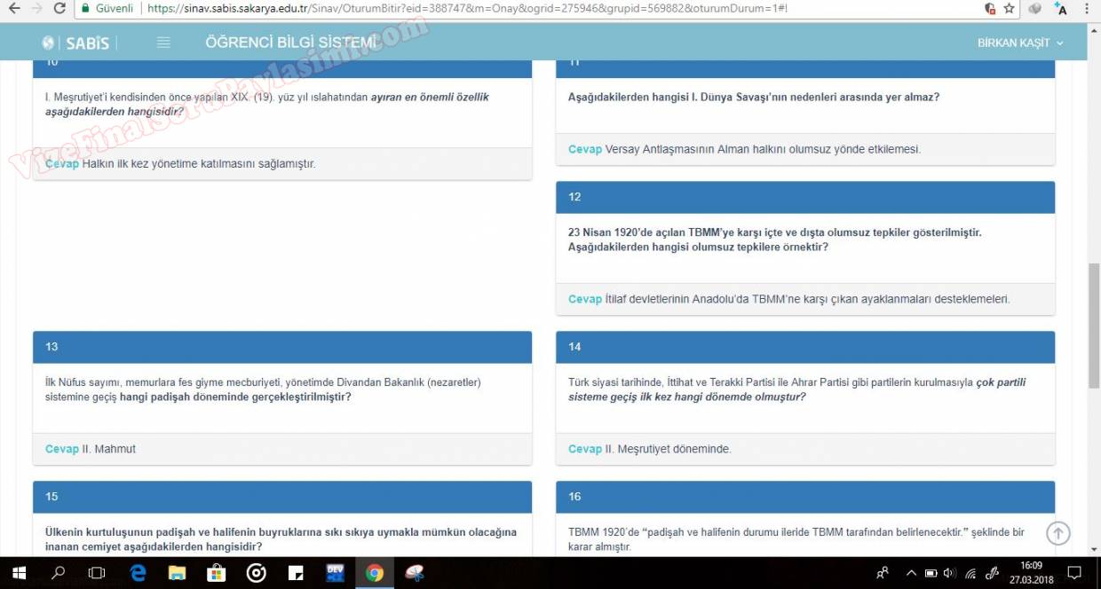This screenshot has width=1101, height=589.
Task: Click question 12 blue header bar
Action: point(805,197)
